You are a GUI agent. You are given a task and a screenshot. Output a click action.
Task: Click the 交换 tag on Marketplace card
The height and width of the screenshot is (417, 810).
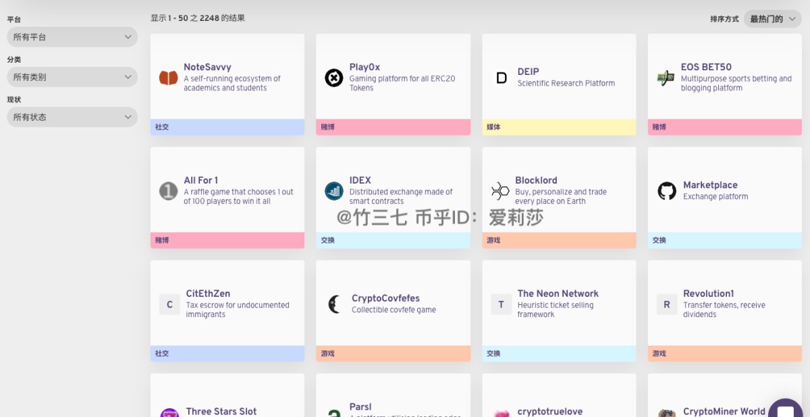coord(725,240)
